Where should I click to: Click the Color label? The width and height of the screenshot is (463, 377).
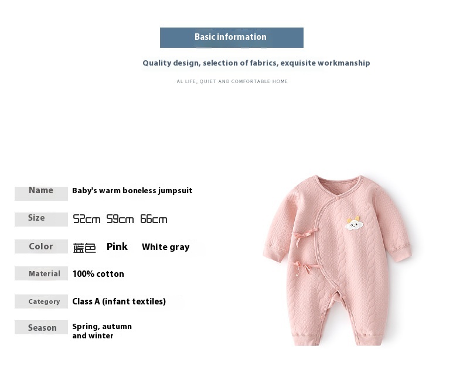pyautogui.click(x=41, y=246)
